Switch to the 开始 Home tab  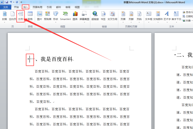(x=16, y=7)
